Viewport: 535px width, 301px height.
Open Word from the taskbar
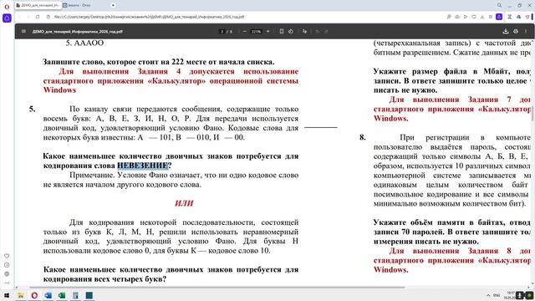click(48, 295)
